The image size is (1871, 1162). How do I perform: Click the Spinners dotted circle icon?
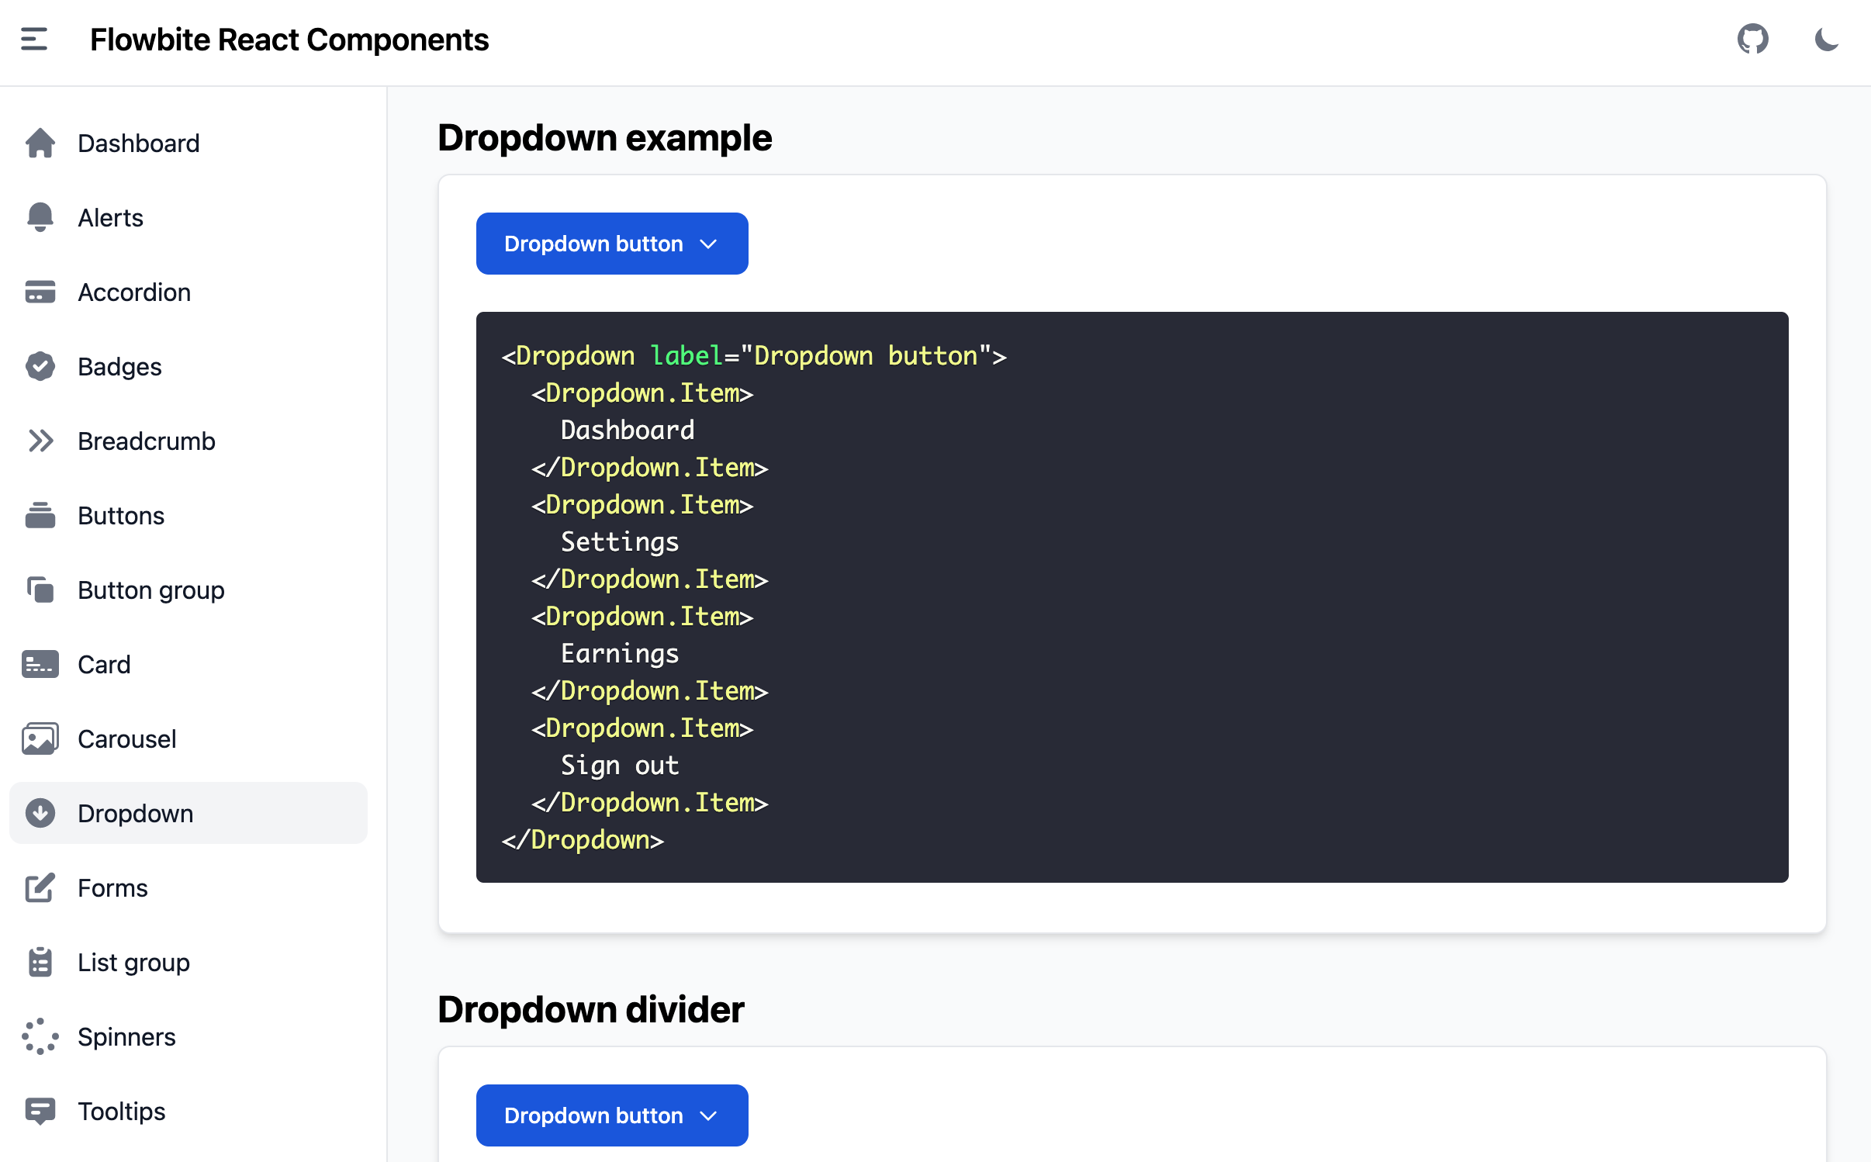pos(40,1037)
